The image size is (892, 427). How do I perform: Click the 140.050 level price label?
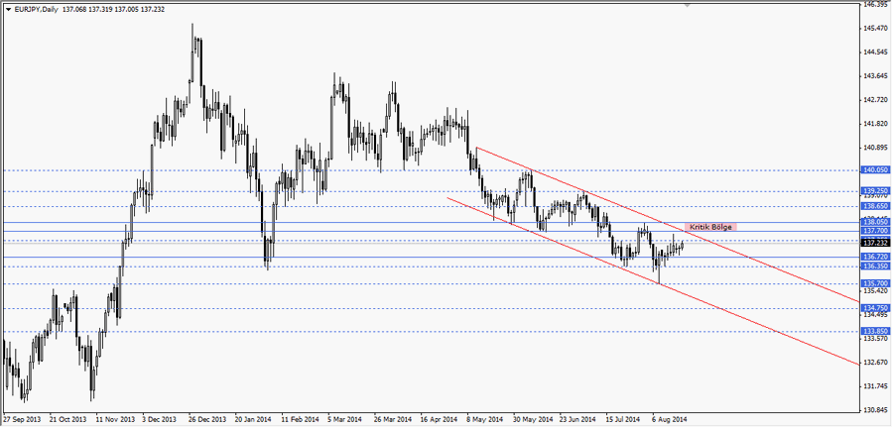pos(874,169)
